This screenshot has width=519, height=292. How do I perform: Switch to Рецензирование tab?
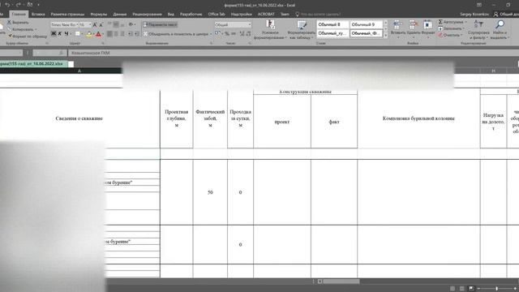click(x=147, y=15)
